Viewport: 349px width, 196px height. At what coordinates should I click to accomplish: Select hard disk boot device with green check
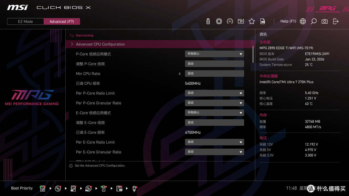[x=43, y=189]
